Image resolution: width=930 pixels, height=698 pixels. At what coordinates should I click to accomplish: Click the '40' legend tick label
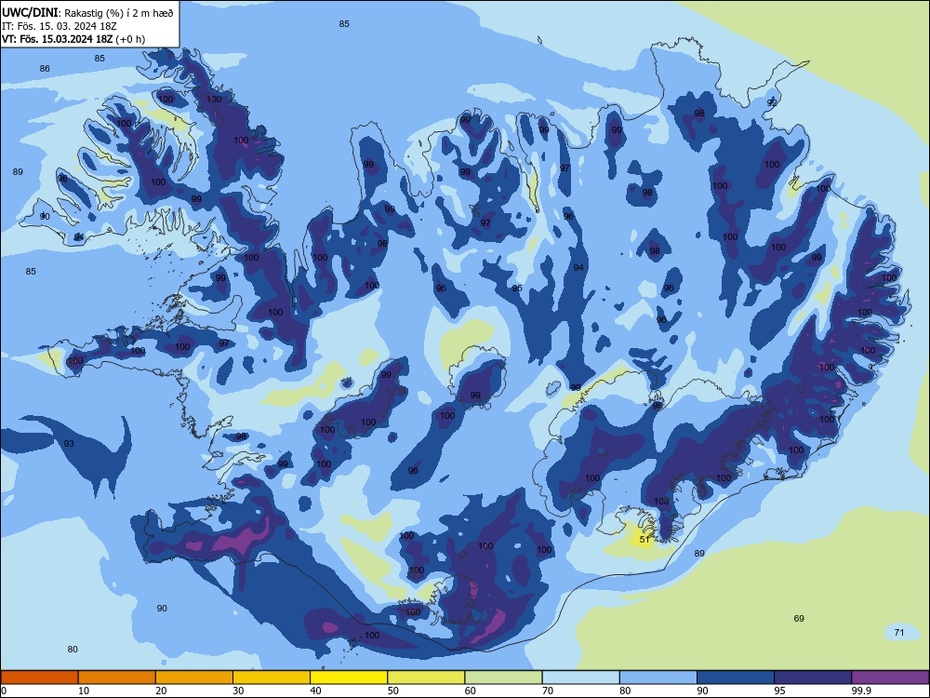tap(315, 691)
